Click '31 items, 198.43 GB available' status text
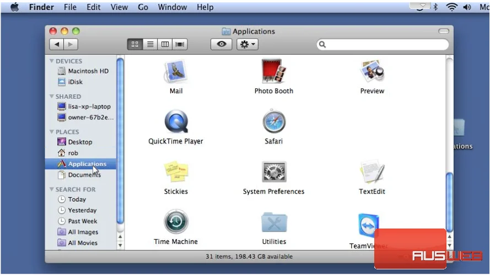The image size is (490, 276). point(249,257)
